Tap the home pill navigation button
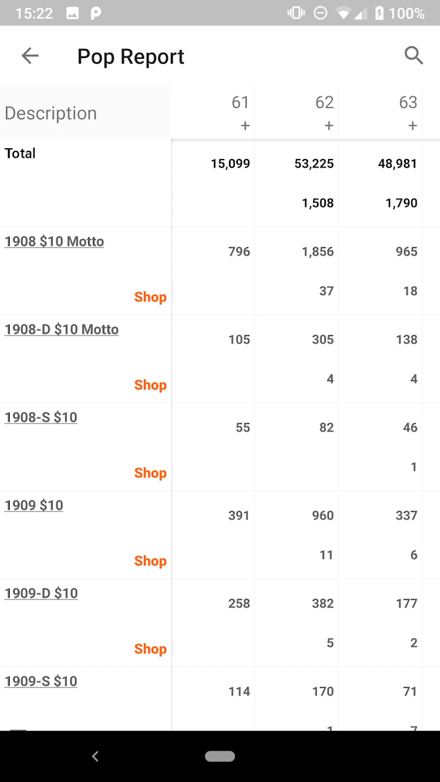This screenshot has width=440, height=782. [219, 756]
